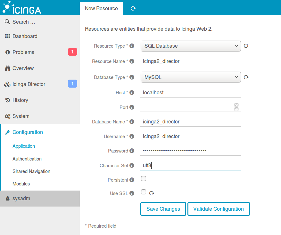Enable the Persistent checkbox
Screen dimensions: 281x235
(x=144, y=178)
